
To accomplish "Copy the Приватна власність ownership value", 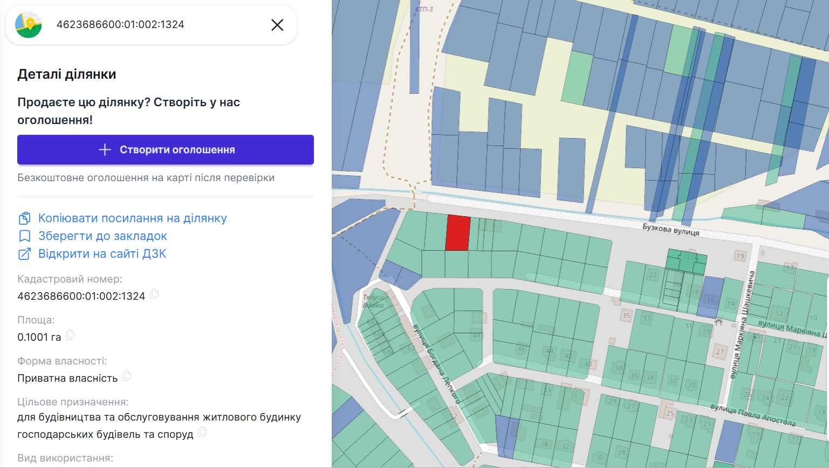I will point(127,376).
